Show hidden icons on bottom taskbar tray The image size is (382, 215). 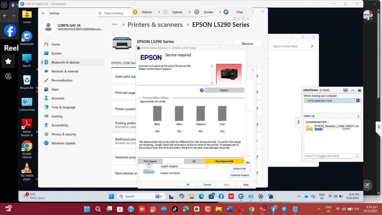(319, 209)
